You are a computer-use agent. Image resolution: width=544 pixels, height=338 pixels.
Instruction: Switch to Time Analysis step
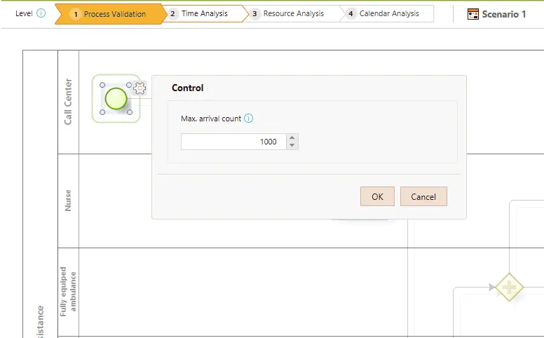point(204,13)
